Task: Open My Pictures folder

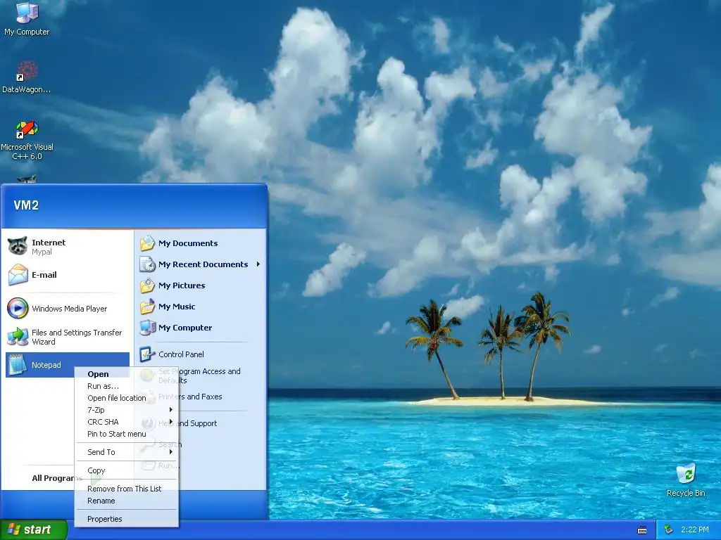Action: 200,285
